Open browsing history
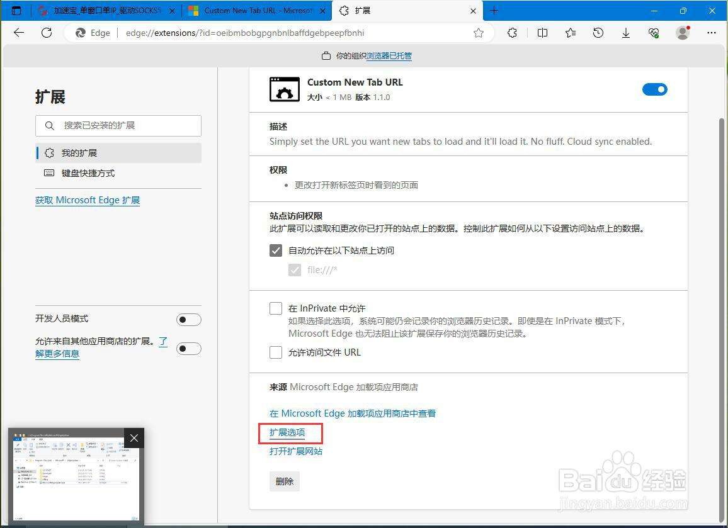 [598, 33]
